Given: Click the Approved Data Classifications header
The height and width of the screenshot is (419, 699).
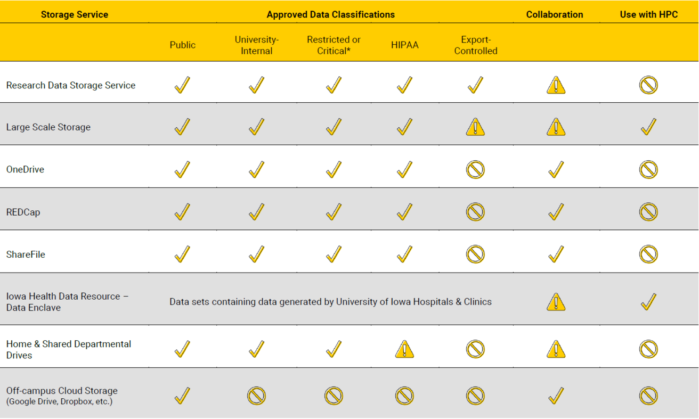Looking at the screenshot, I should (330, 14).
